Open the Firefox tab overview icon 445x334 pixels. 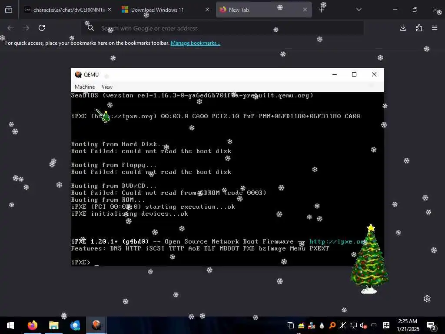point(9,10)
